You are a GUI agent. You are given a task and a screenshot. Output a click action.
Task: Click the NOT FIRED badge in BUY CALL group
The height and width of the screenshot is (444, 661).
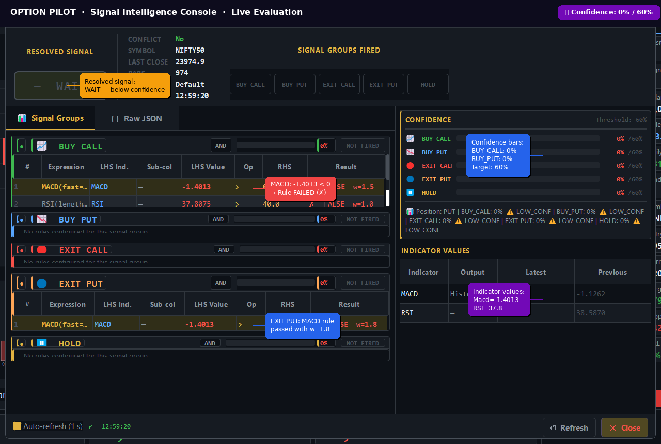(x=363, y=146)
